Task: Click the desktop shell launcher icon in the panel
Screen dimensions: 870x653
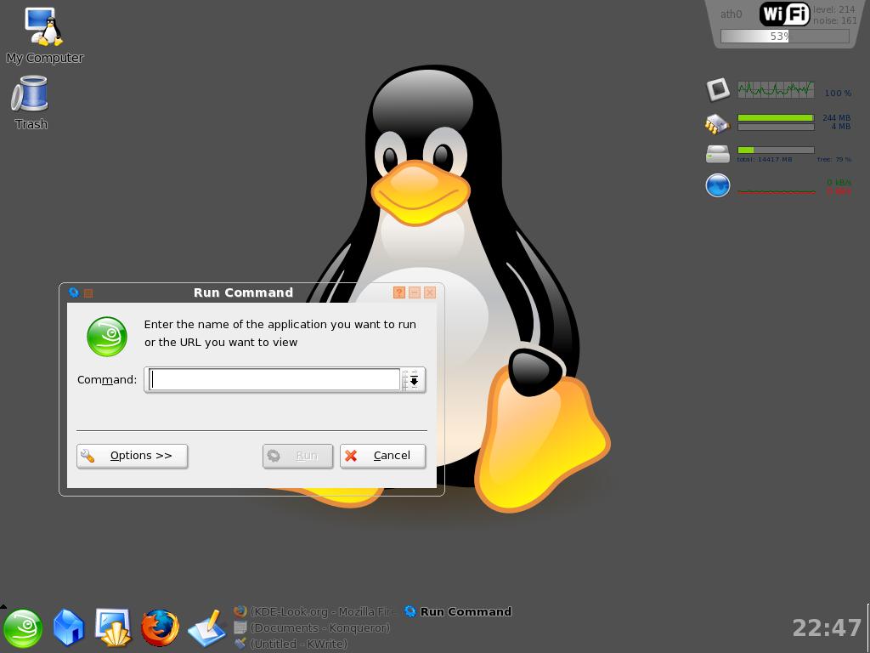Action: point(114,628)
